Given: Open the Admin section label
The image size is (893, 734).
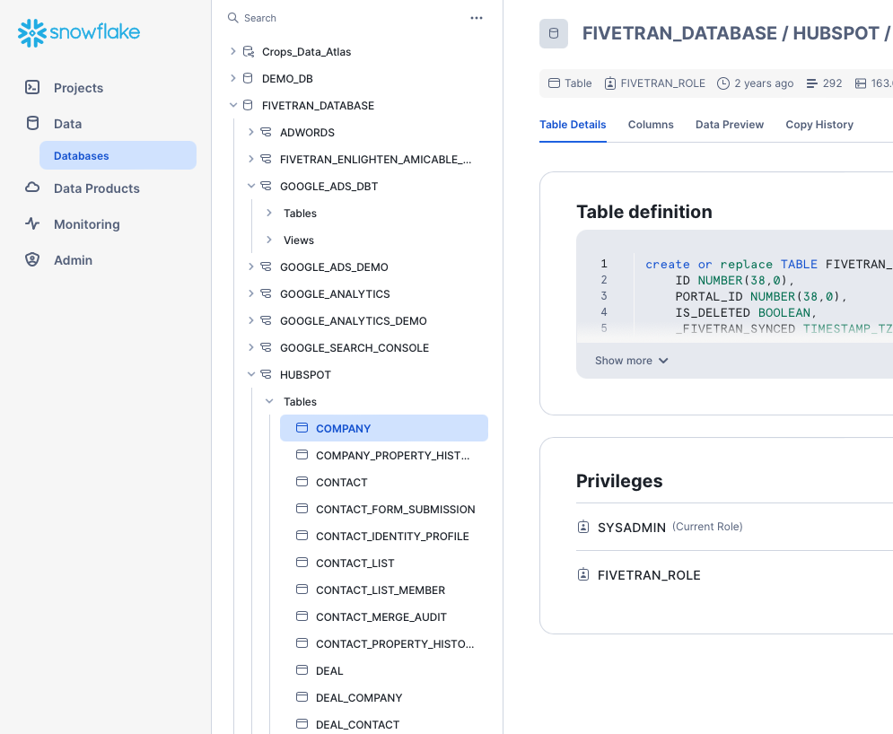Looking at the screenshot, I should [73, 260].
